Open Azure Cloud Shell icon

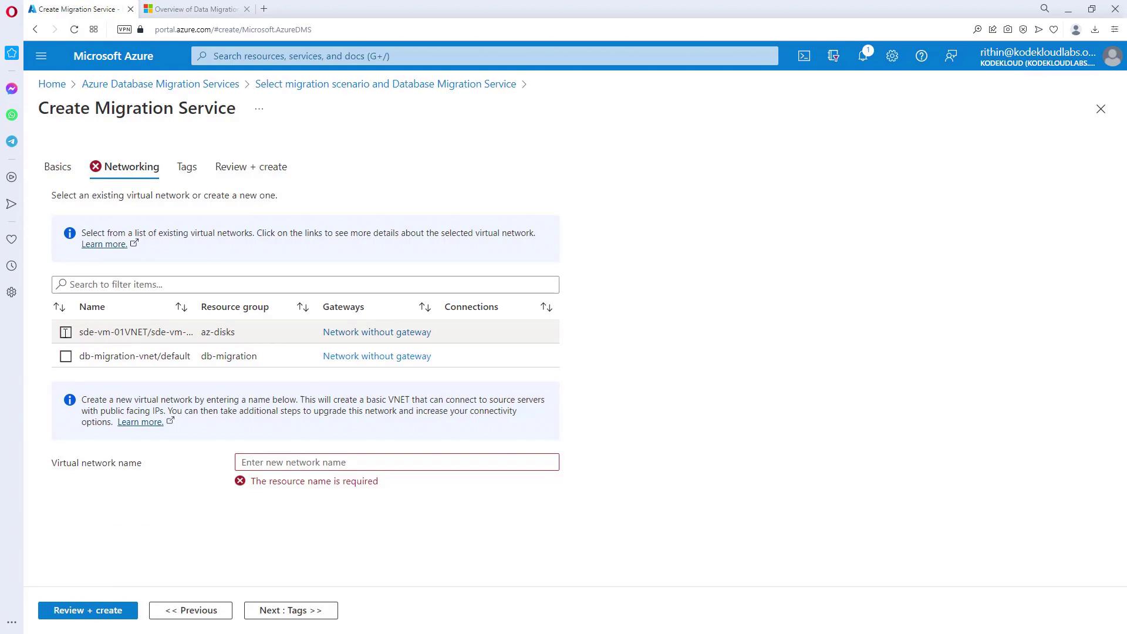point(804,56)
